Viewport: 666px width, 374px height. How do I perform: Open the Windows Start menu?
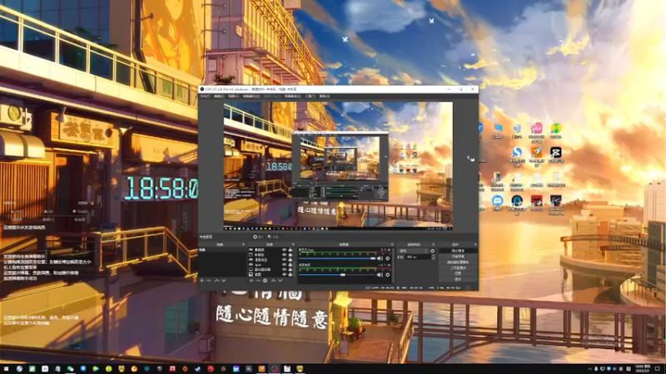pyautogui.click(x=6, y=369)
